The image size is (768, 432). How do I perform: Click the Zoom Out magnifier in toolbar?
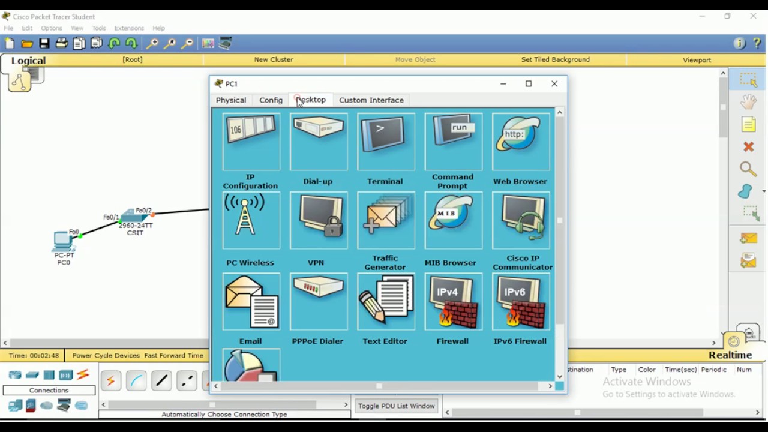pyautogui.click(x=188, y=43)
